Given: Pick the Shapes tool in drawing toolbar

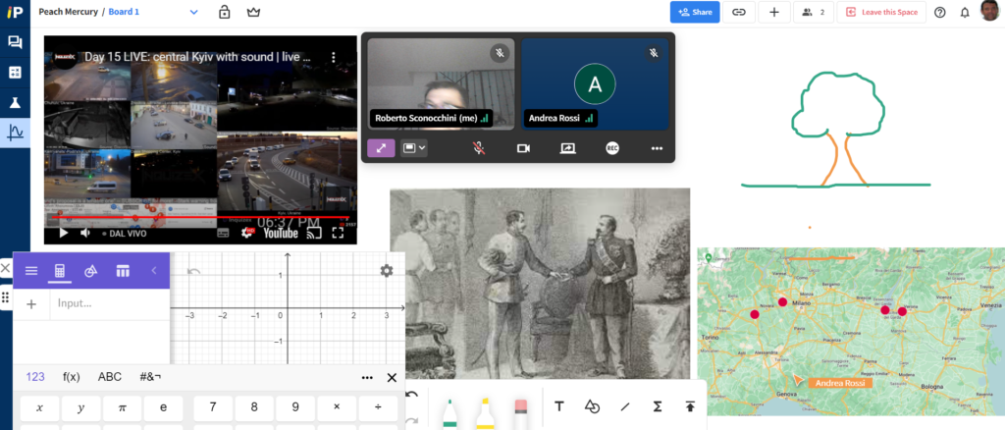Looking at the screenshot, I should point(592,405).
